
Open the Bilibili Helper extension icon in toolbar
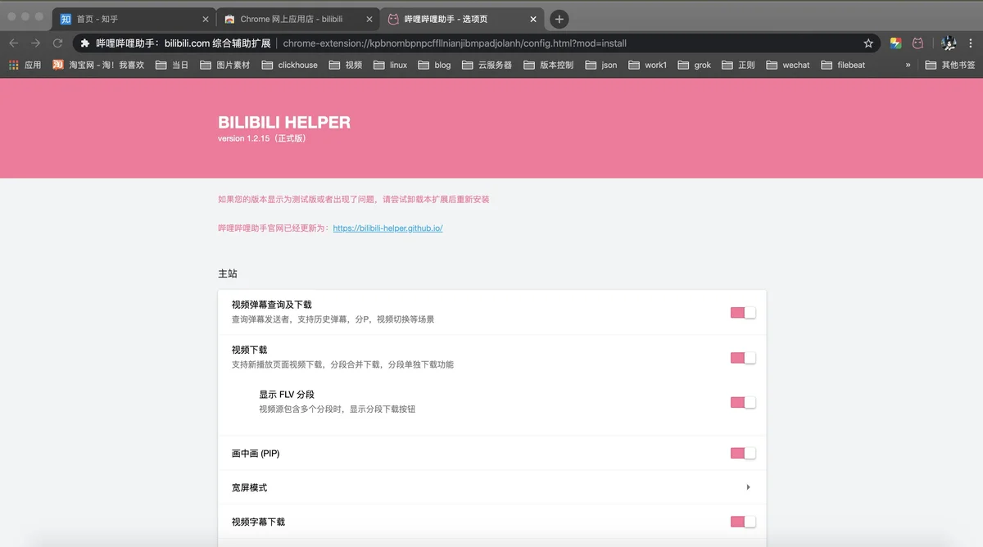918,43
